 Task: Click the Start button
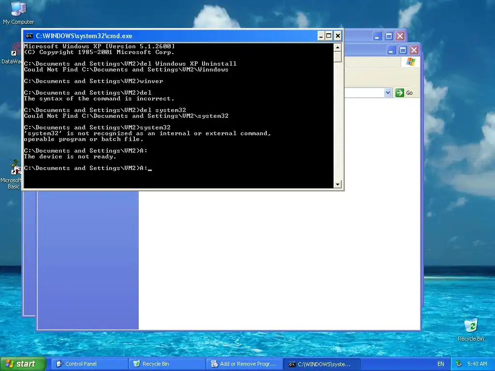(22, 364)
